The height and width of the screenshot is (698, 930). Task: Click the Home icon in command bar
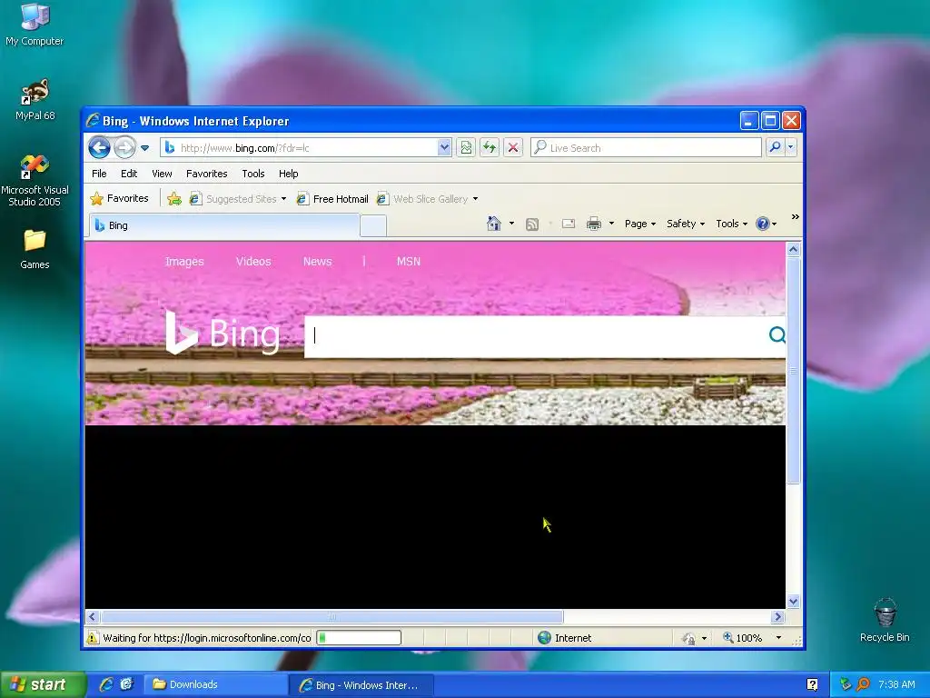point(493,224)
